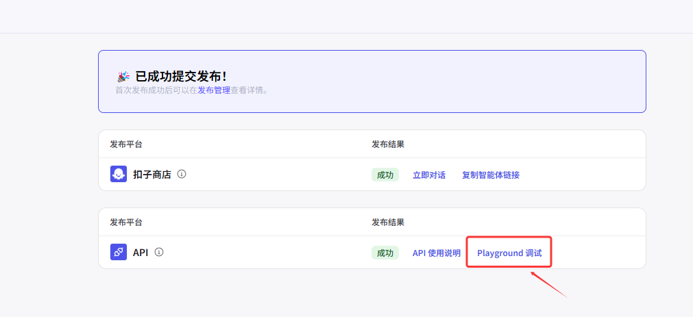Click the API chain-link logo icon
Viewport: 693px width, 317px height.
coord(119,253)
